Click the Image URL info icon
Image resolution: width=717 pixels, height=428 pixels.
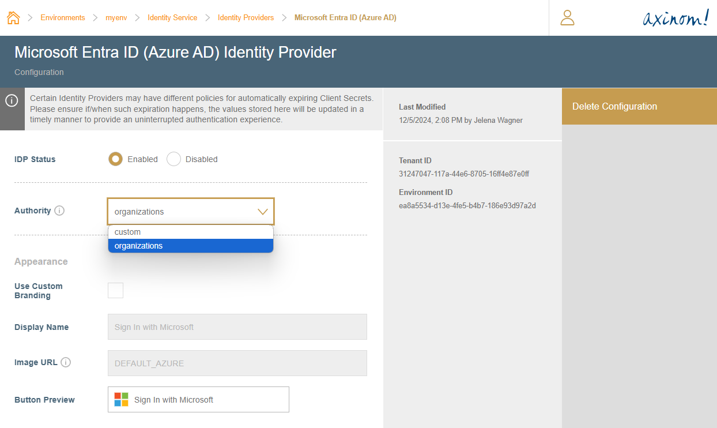(66, 362)
